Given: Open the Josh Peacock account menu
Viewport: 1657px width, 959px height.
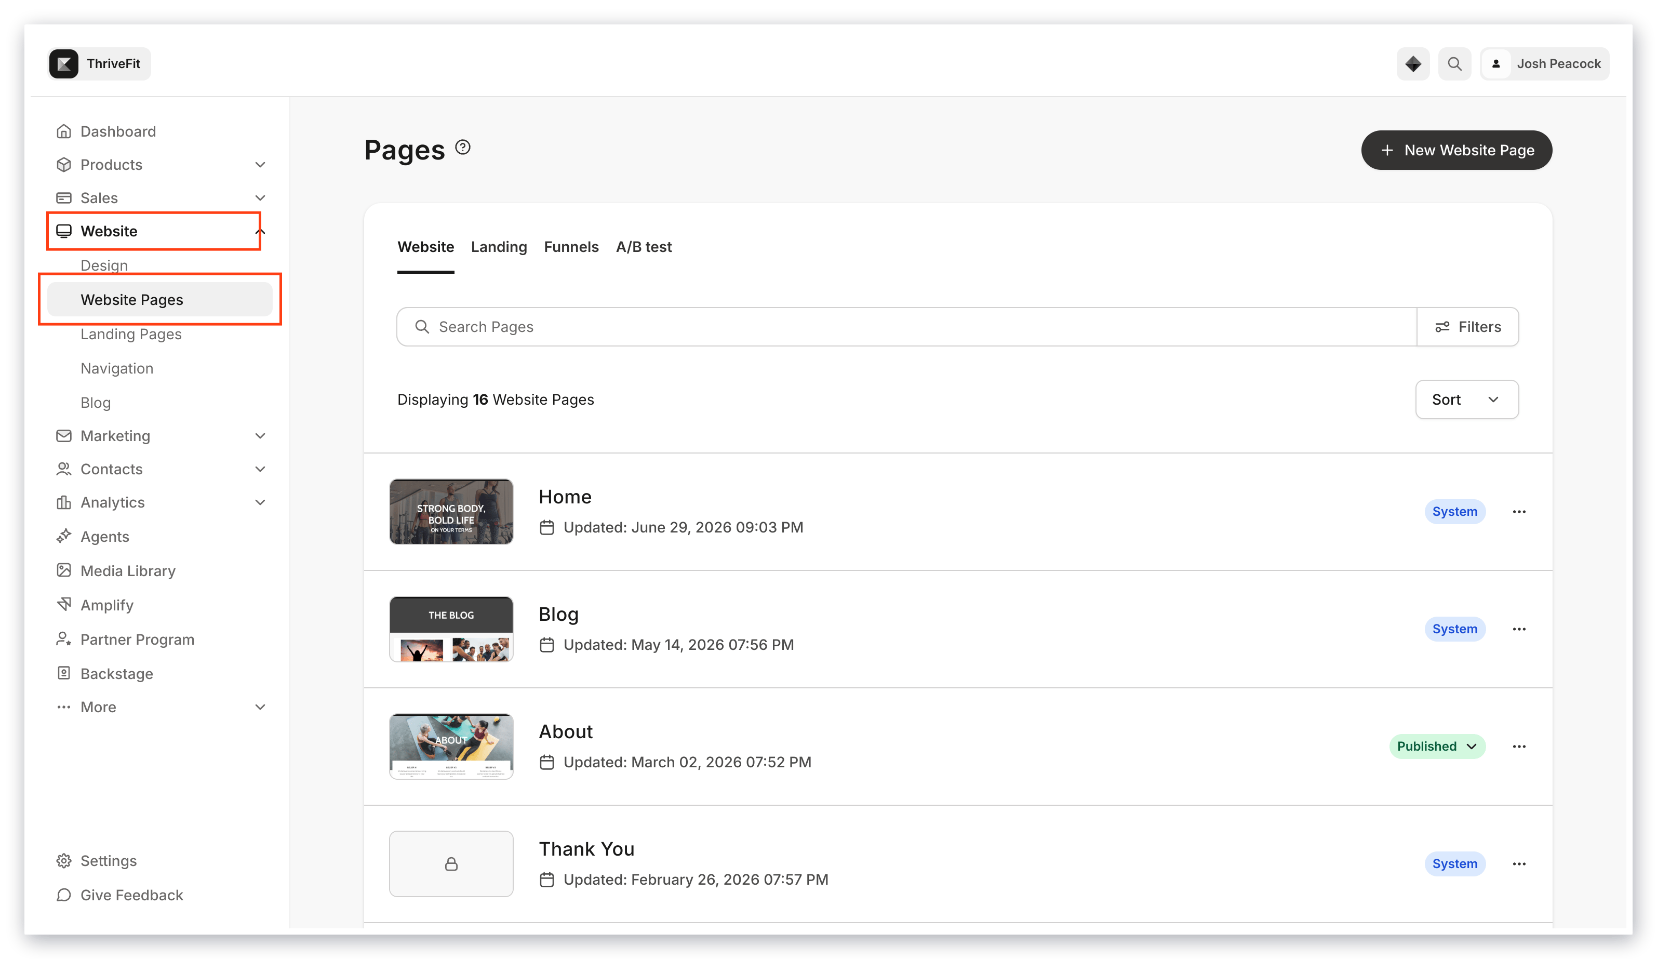Looking at the screenshot, I should [x=1545, y=64].
